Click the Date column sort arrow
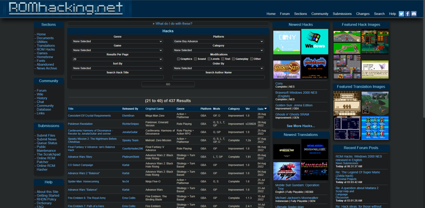 (266, 109)
